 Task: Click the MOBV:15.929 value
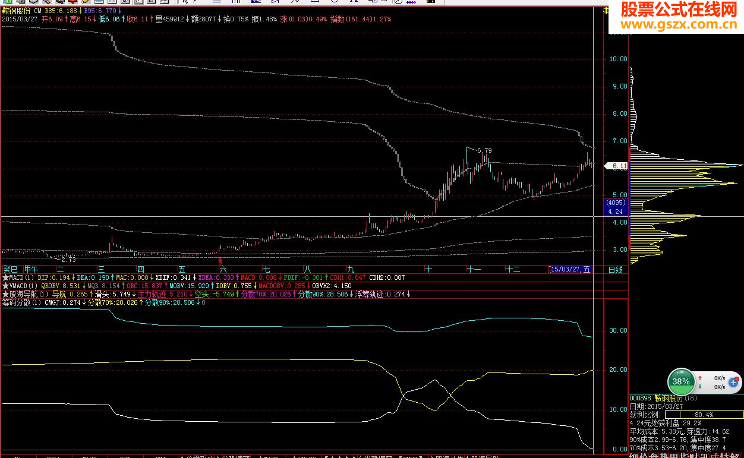pos(188,286)
